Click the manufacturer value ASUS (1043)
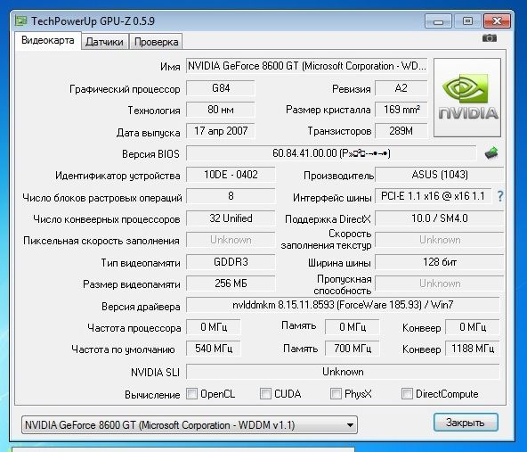 coord(439,175)
